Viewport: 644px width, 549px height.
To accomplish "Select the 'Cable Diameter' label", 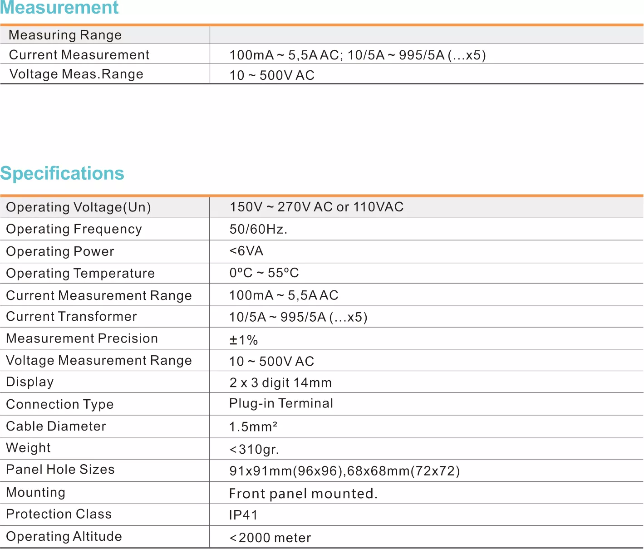I will click(x=56, y=426).
